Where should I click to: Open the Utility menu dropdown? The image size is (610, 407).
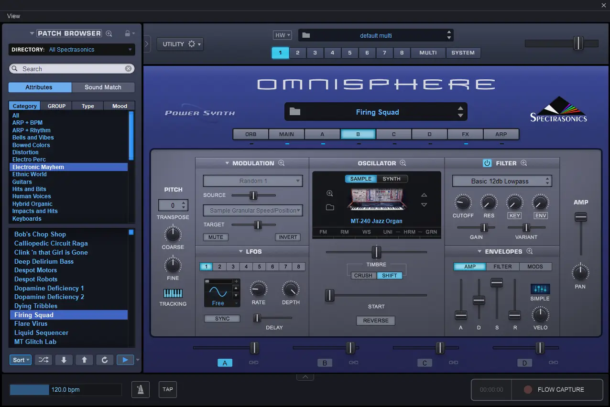[x=180, y=44]
